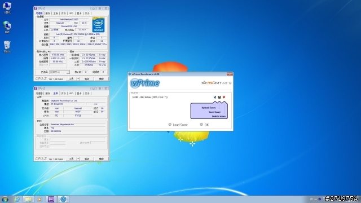Open the SPD tab in the upper CPU-Z window
The width and height of the screenshot is (361, 203).
72,14
